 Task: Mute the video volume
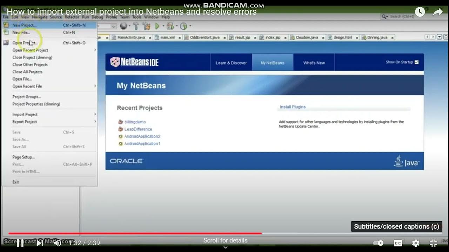click(x=58, y=243)
